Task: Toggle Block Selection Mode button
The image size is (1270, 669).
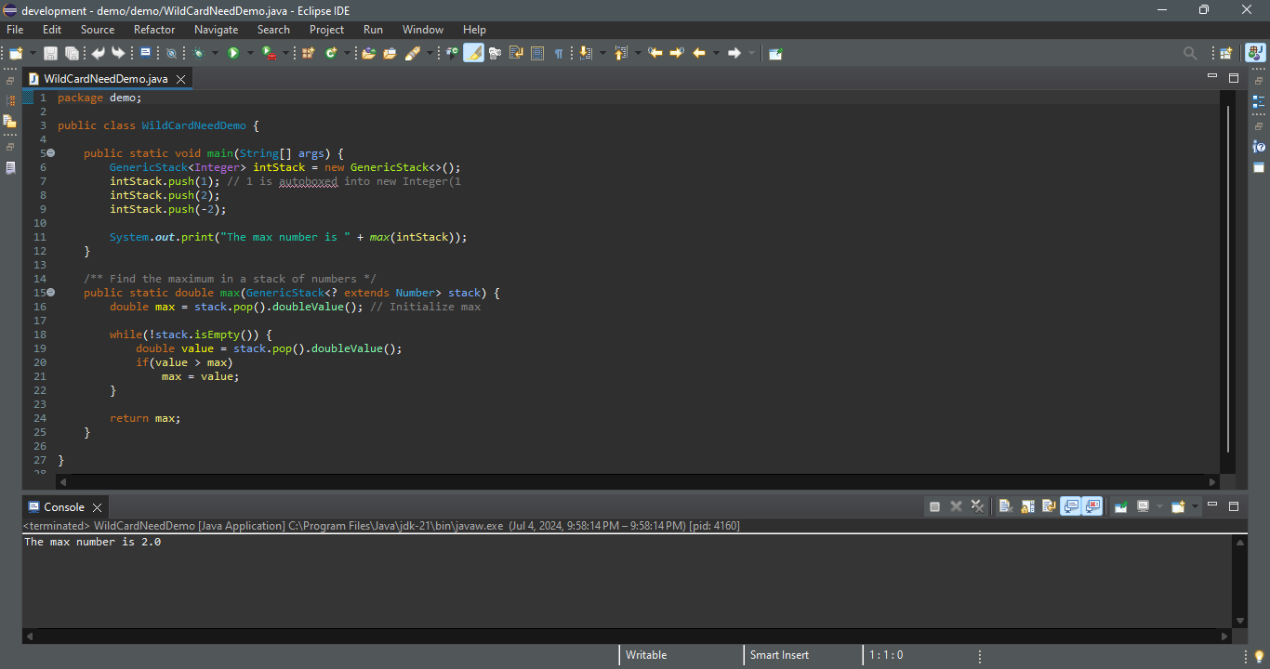Action: point(537,53)
